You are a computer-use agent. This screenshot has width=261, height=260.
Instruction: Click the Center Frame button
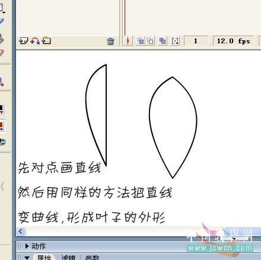point(128,41)
